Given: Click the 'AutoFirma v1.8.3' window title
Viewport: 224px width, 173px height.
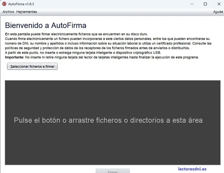Looking at the screenshot, I should click(21, 4).
